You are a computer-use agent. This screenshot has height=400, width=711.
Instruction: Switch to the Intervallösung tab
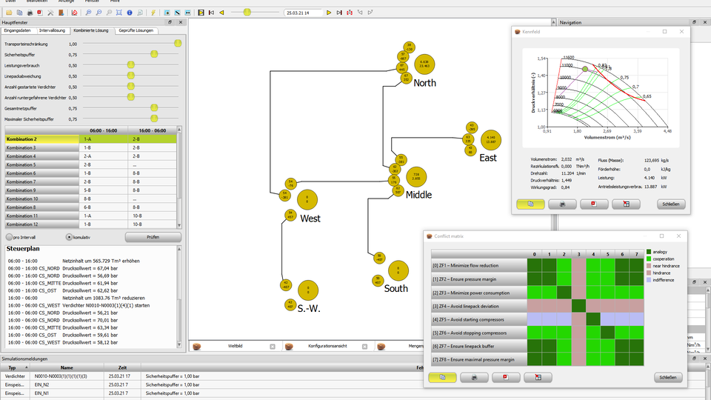pyautogui.click(x=52, y=30)
